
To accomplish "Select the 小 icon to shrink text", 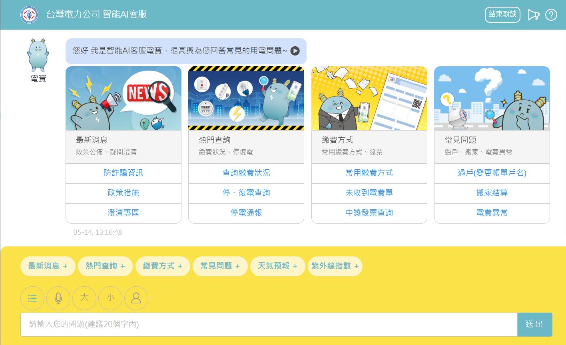I will 110,298.
